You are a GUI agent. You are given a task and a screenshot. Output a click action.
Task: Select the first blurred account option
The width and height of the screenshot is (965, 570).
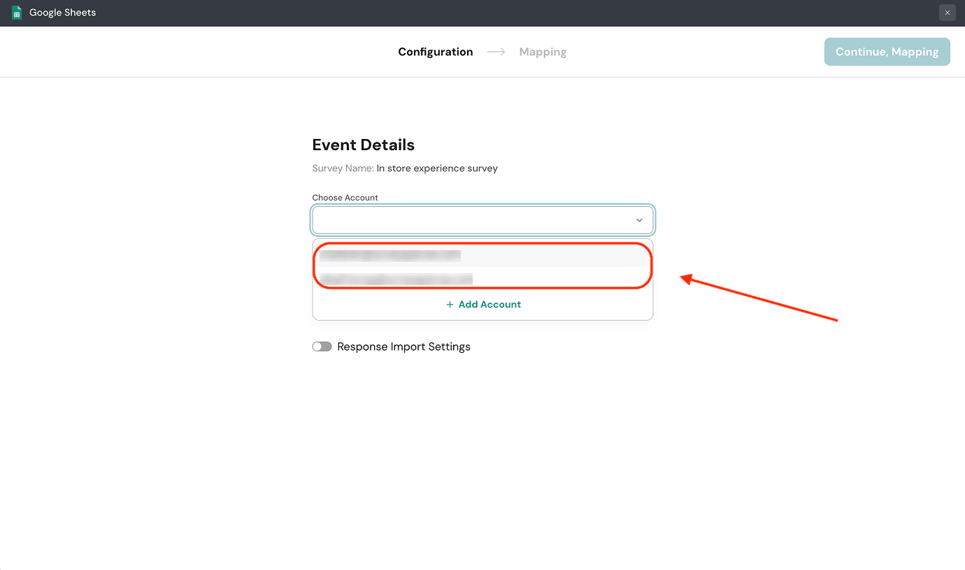pyautogui.click(x=390, y=255)
